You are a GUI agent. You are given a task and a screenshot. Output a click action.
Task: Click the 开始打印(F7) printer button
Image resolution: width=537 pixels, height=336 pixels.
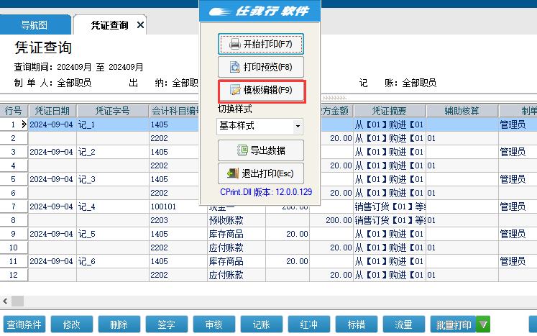260,44
